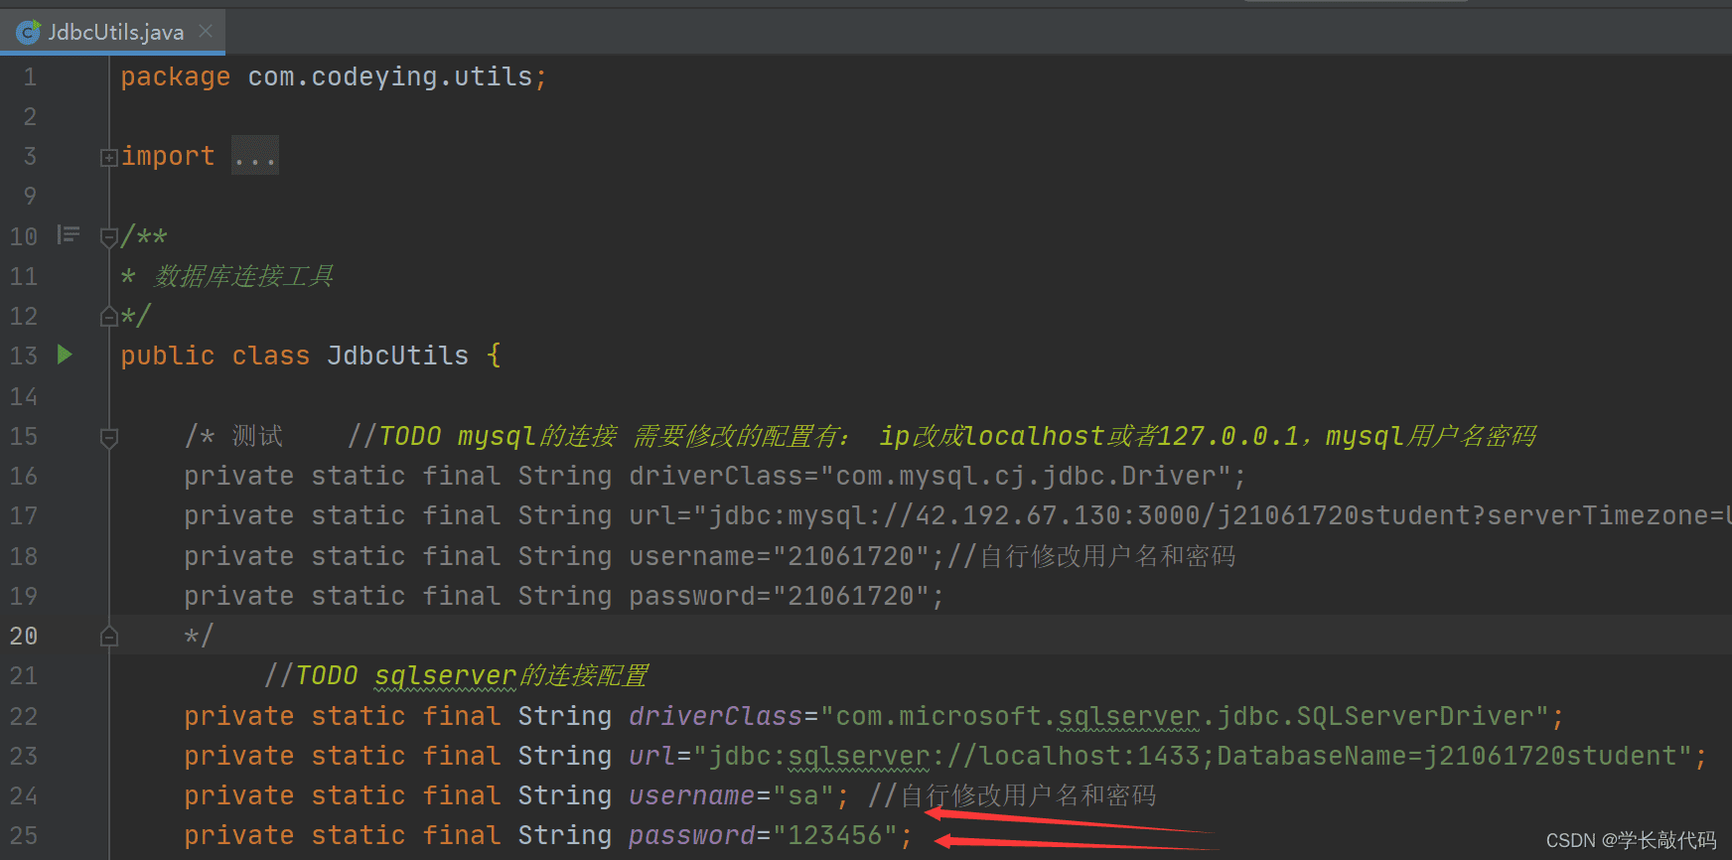Click the 自行修改用户名和密码 comment on line 24

(x=1012, y=795)
